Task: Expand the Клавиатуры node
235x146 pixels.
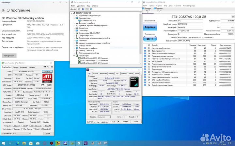Action: pos(74,28)
